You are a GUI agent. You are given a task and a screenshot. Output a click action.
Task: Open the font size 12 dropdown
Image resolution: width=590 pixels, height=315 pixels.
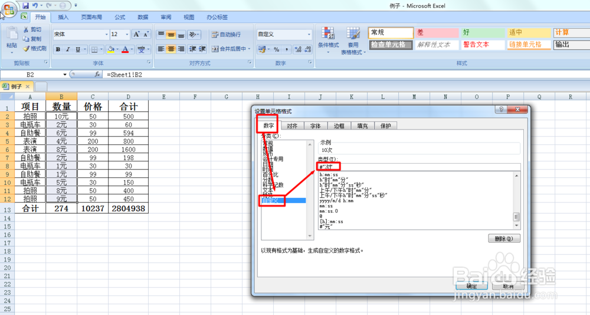pos(127,34)
